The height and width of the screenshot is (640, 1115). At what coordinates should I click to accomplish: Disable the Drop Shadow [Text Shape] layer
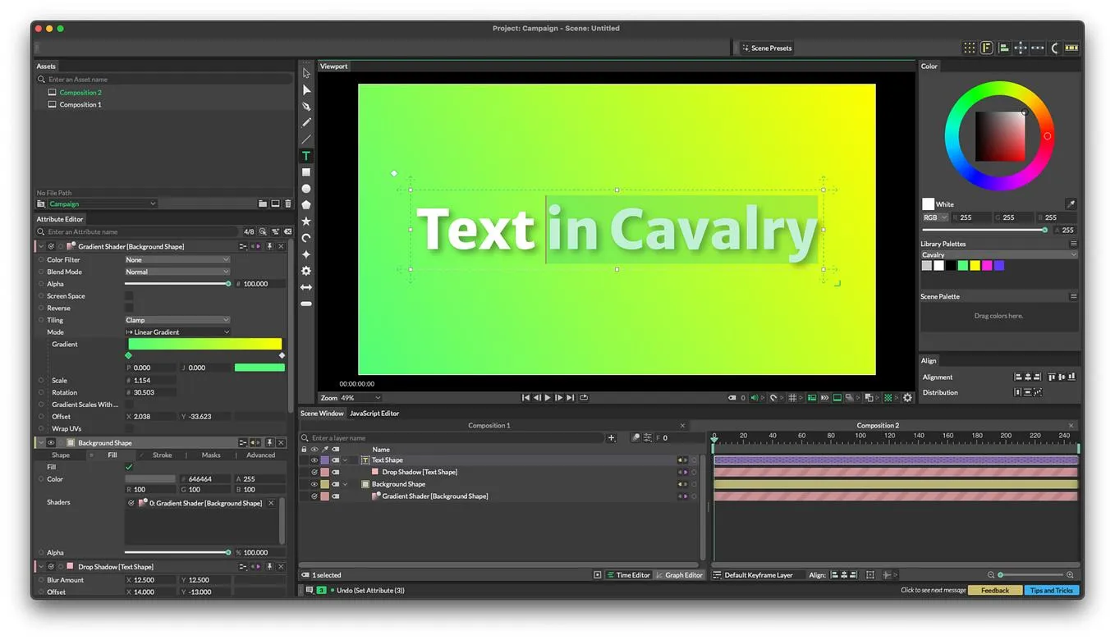point(314,473)
